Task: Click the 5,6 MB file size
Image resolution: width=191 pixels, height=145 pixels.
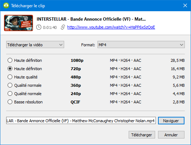Action: pos(179,85)
